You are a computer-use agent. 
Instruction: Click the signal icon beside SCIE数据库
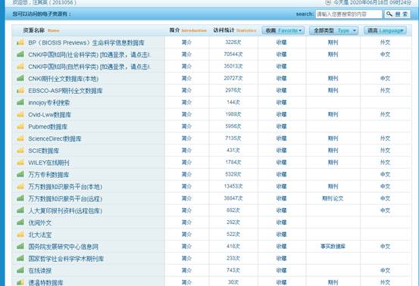point(20,151)
